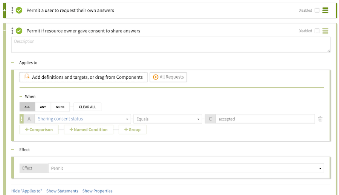Click the drag handle of the consent rule

12,31
